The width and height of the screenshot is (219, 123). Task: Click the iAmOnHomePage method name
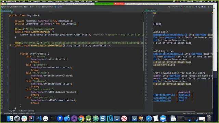click(40, 32)
